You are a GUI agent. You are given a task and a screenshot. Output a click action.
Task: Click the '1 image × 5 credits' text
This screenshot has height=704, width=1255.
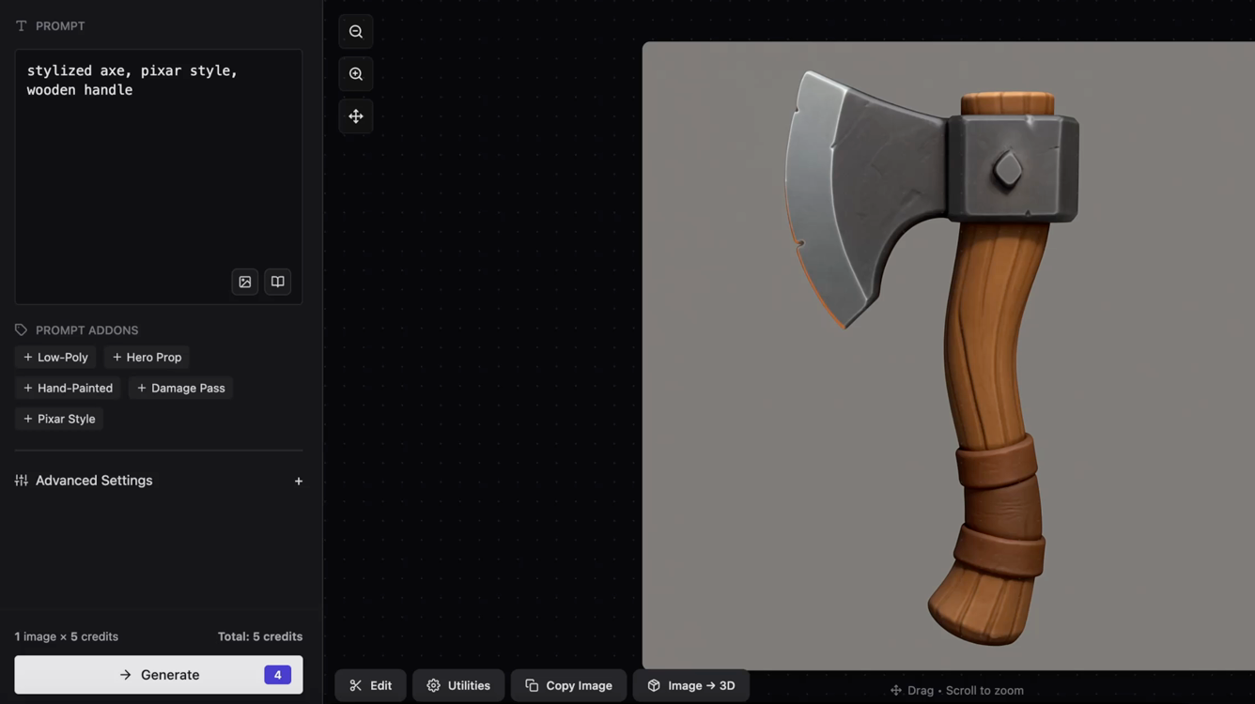coord(67,636)
